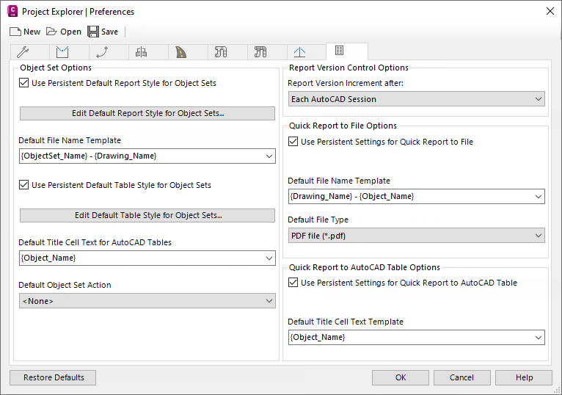This screenshot has height=395, width=562.
Task: Select the road corridor icon tab
Action: [180, 52]
